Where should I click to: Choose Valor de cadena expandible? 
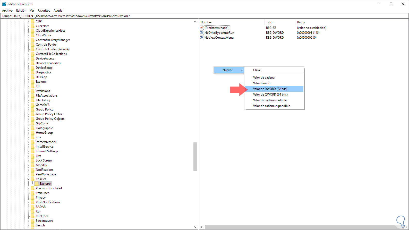(x=274, y=106)
